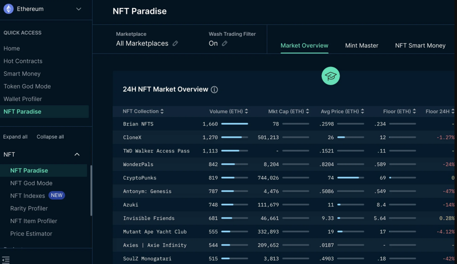Screen dimensions: 457x264
Task: Sort by Mkt Cap (ETH) column
Action: 289,111
